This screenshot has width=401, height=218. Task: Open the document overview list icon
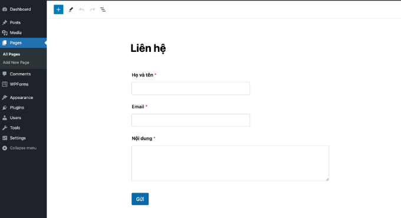[103, 9]
